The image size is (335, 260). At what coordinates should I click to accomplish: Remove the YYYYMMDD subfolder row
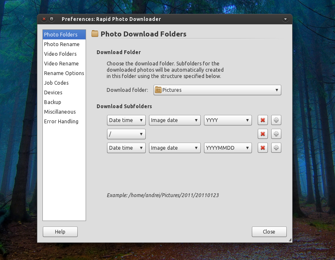coord(262,148)
